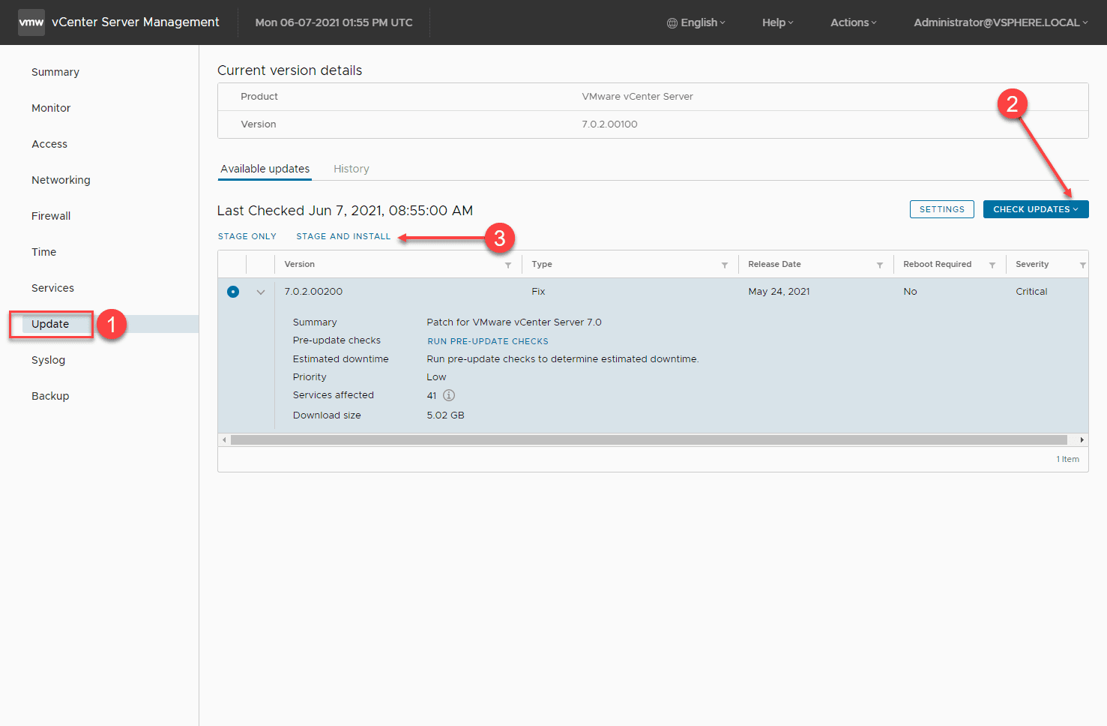
Task: Open the Check Updates dropdown button
Action: click(1035, 209)
